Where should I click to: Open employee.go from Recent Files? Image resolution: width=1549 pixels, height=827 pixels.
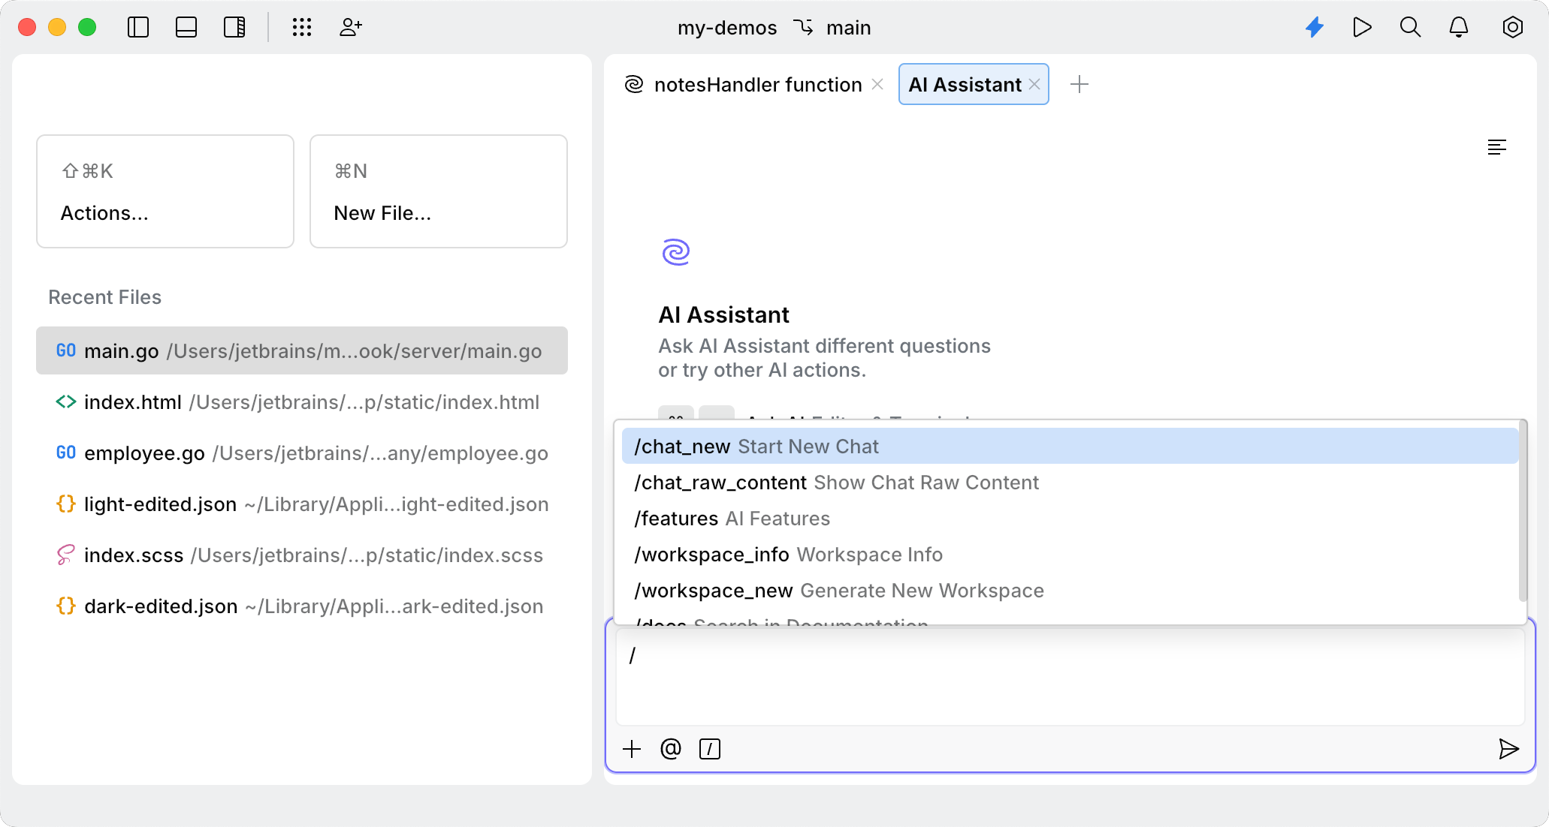click(x=302, y=453)
